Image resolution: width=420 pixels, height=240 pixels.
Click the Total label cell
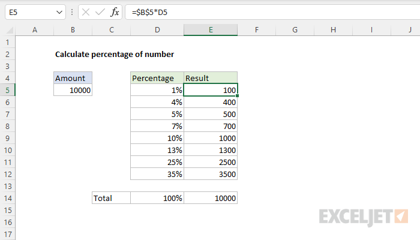(x=111, y=198)
